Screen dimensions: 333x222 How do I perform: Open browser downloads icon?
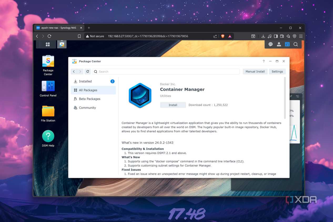point(263,36)
